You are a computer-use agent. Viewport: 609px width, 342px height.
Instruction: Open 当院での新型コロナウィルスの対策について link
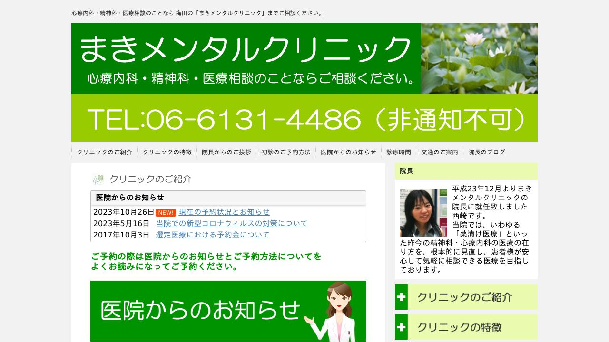(232, 223)
